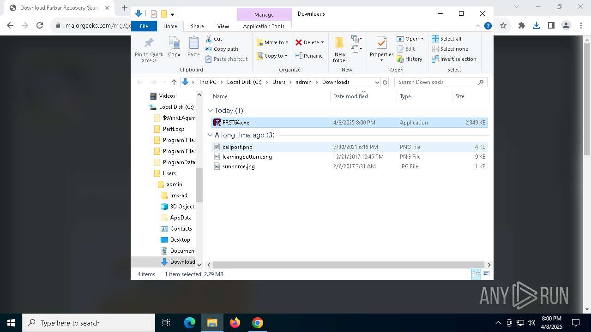Image resolution: width=591 pixels, height=332 pixels.
Task: Switch to the Share tab
Action: click(x=197, y=26)
